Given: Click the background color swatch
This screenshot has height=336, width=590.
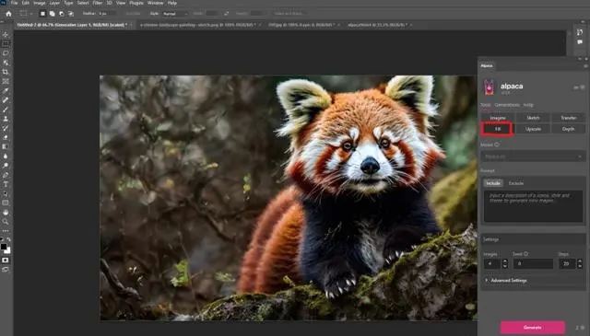Looking at the screenshot, I should [7, 250].
